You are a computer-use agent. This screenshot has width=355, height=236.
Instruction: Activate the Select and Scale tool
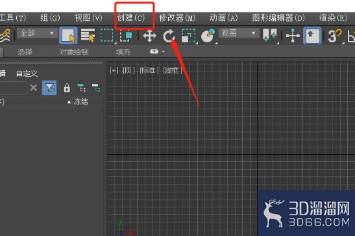pyautogui.click(x=188, y=36)
